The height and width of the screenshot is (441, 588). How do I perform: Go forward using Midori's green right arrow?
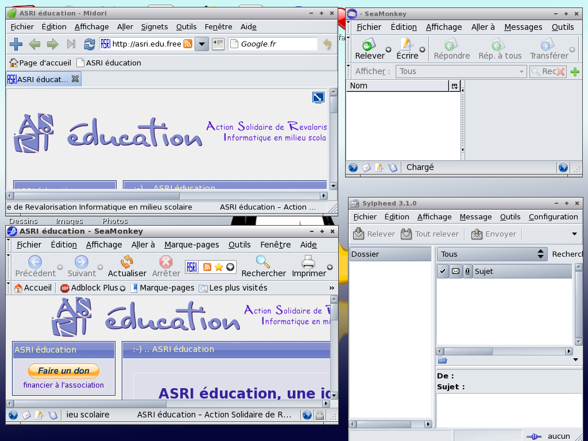point(52,44)
